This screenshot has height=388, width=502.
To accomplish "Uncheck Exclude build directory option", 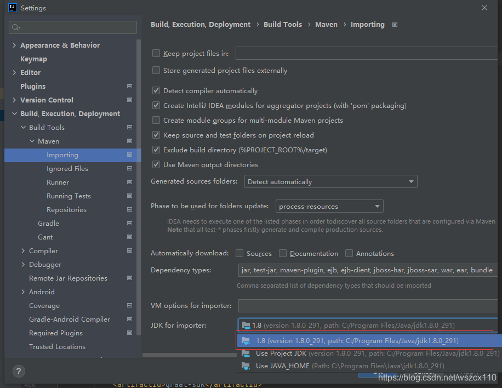I will pyautogui.click(x=156, y=150).
